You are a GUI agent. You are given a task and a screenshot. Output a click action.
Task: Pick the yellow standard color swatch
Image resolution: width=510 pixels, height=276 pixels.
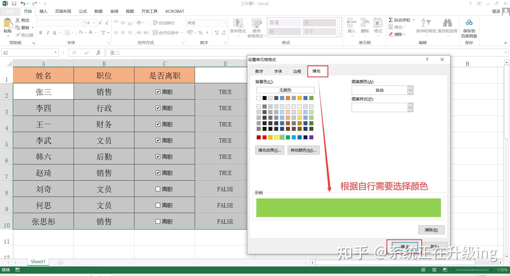(x=276, y=137)
